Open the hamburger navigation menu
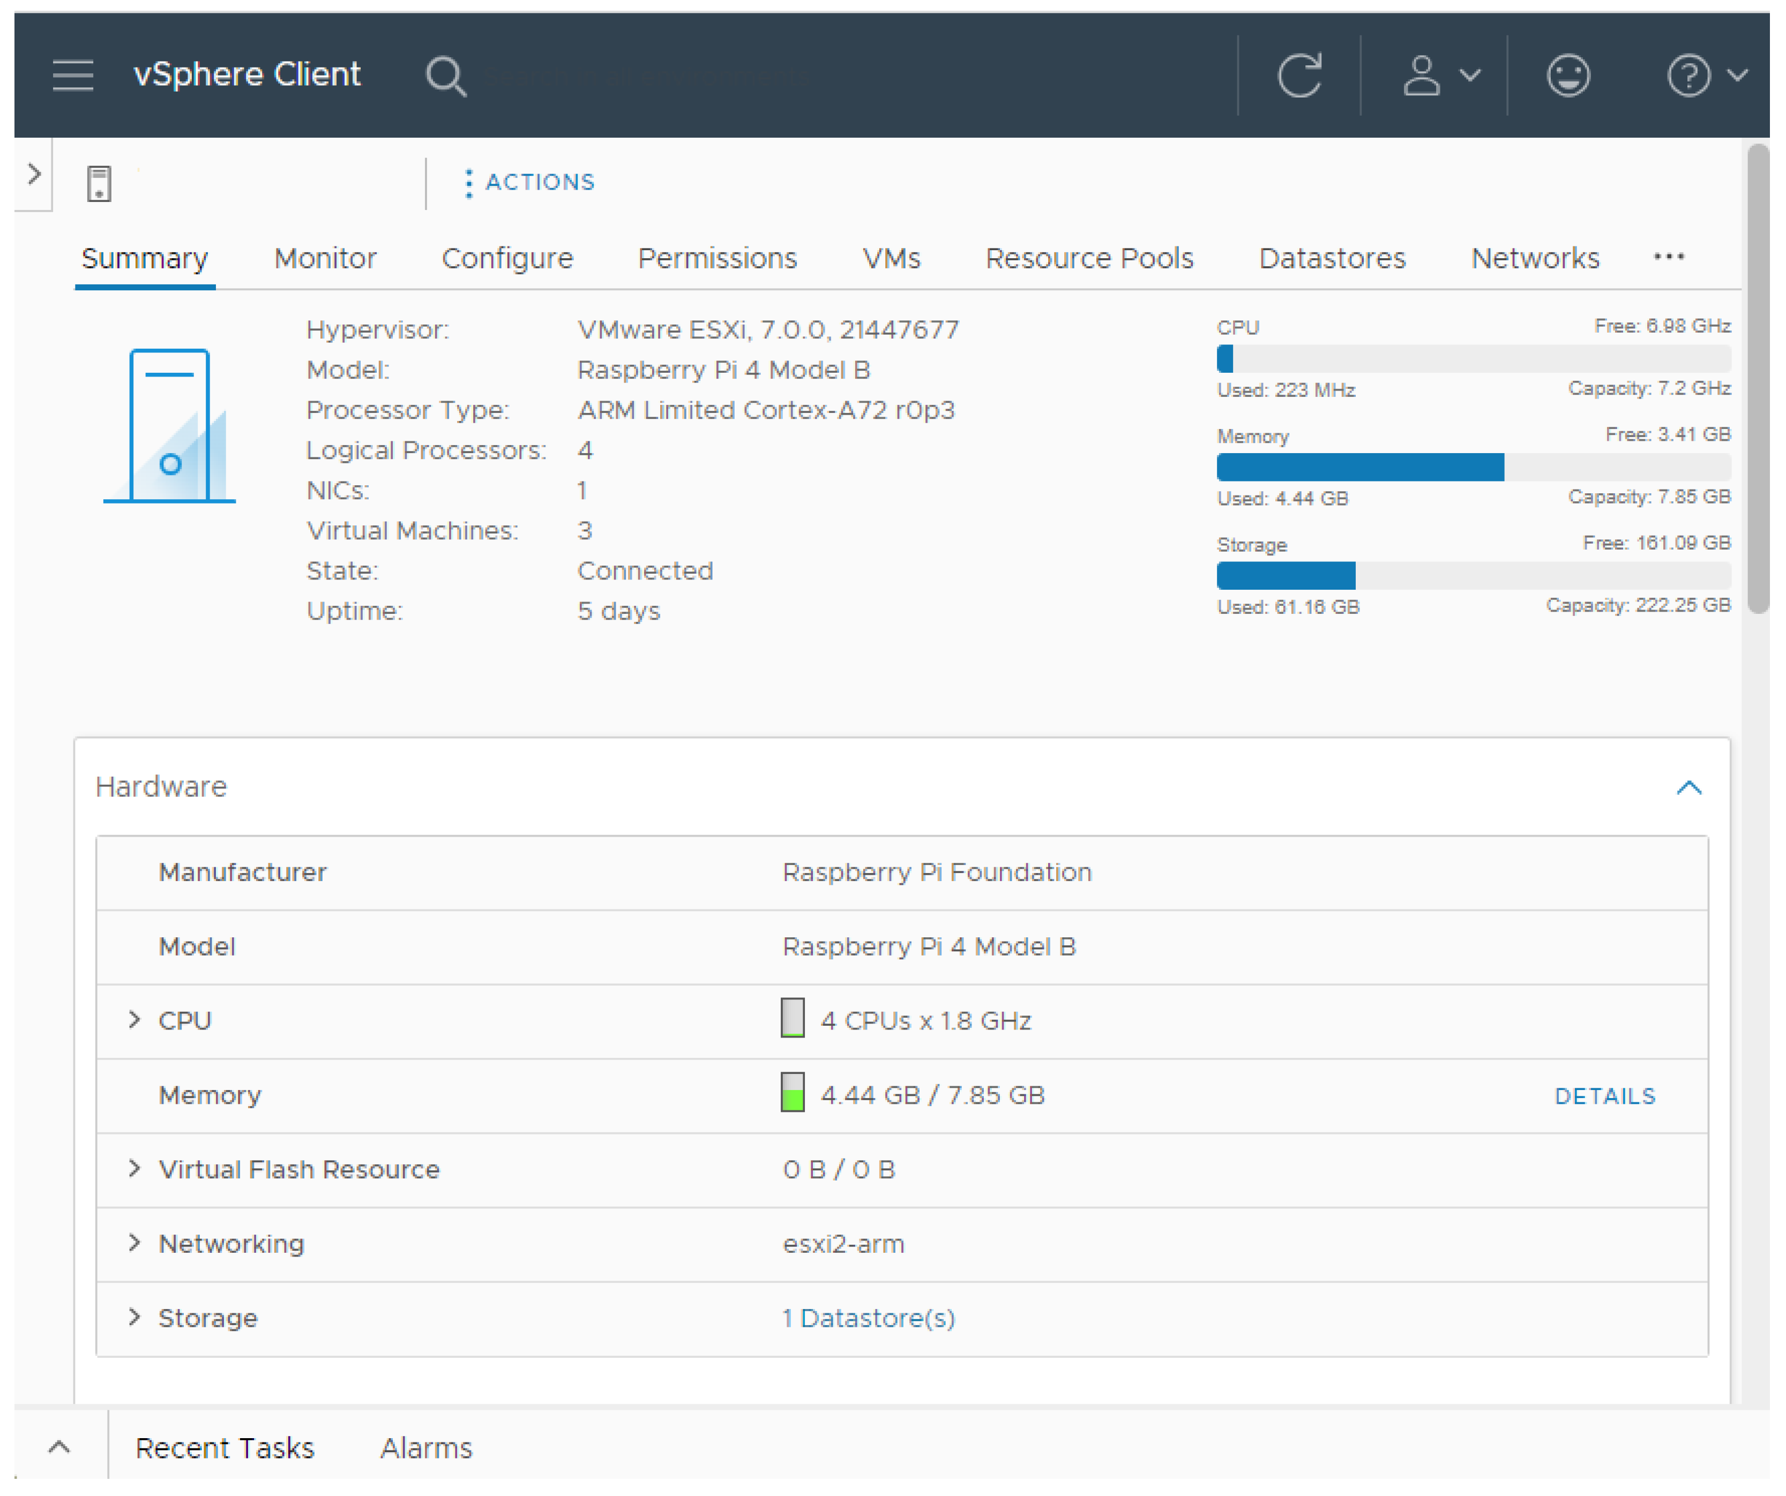Image resolution: width=1786 pixels, height=1496 pixels. point(73,75)
